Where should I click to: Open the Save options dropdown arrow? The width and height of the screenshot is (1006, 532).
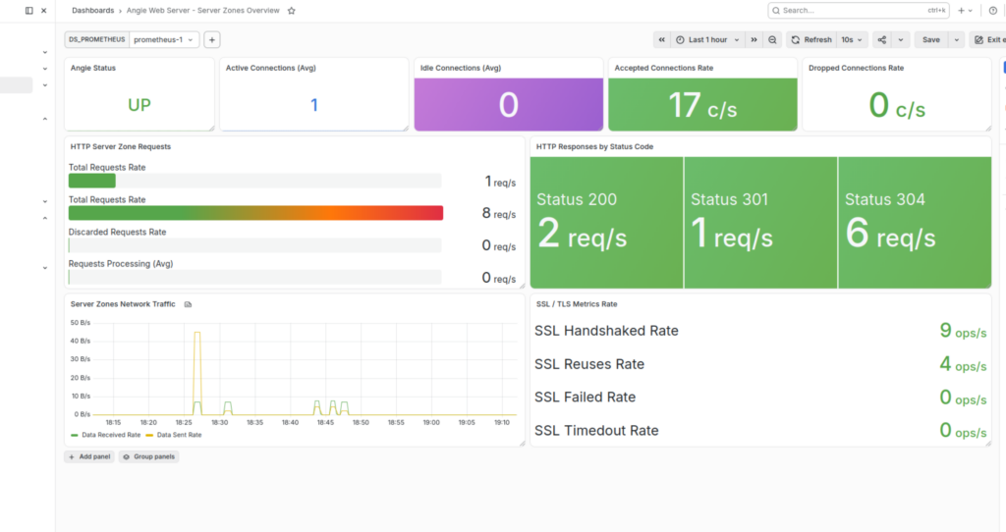956,39
